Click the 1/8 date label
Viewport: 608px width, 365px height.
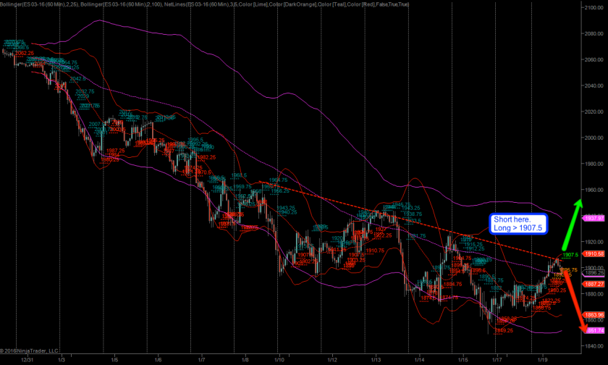coord(245,360)
